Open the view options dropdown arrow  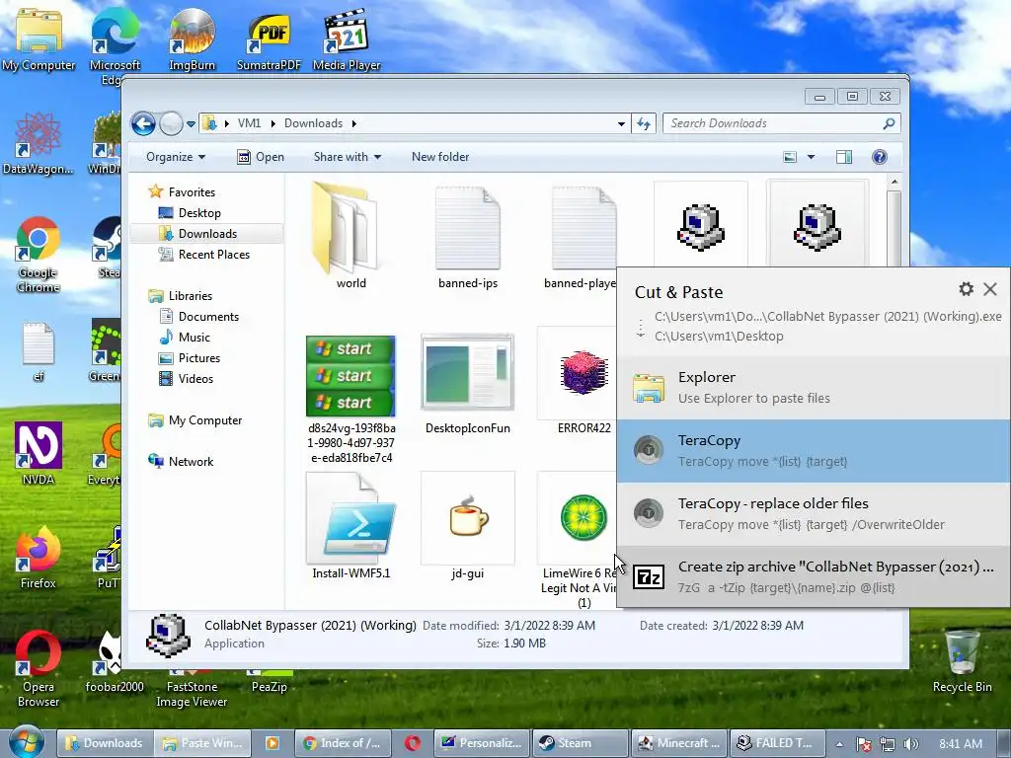pyautogui.click(x=812, y=157)
